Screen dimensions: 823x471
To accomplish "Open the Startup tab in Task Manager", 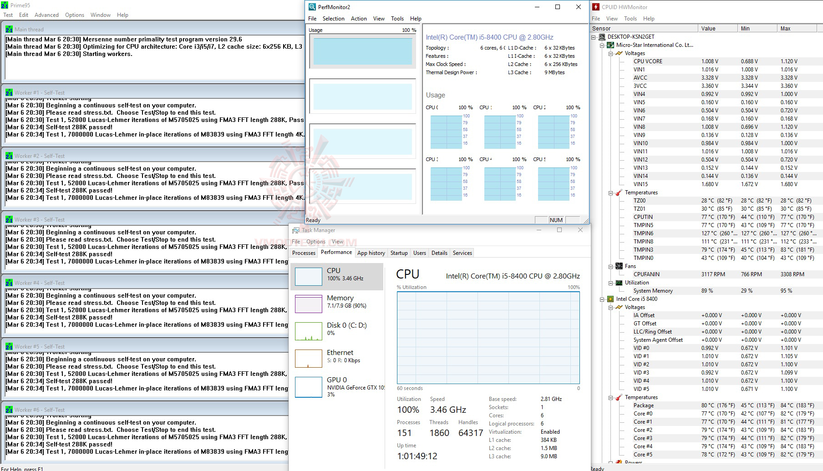I will pyautogui.click(x=399, y=253).
